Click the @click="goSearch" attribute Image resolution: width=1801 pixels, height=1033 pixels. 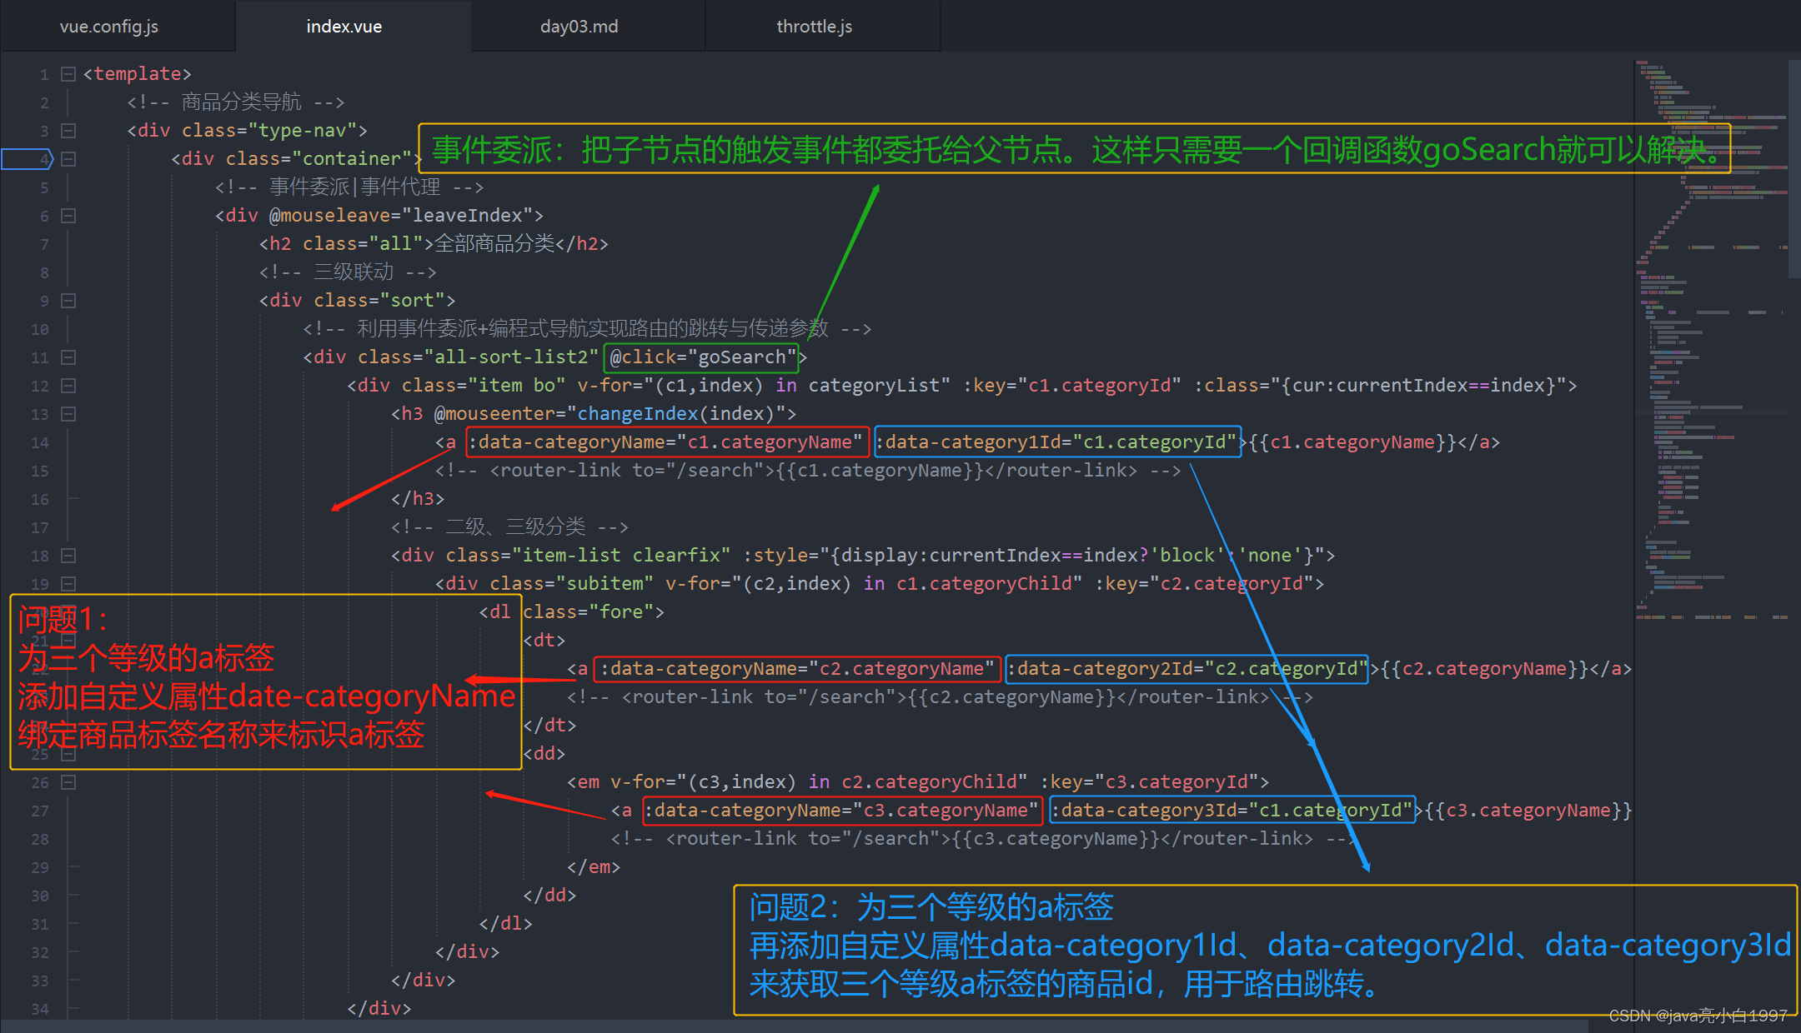pos(701,357)
